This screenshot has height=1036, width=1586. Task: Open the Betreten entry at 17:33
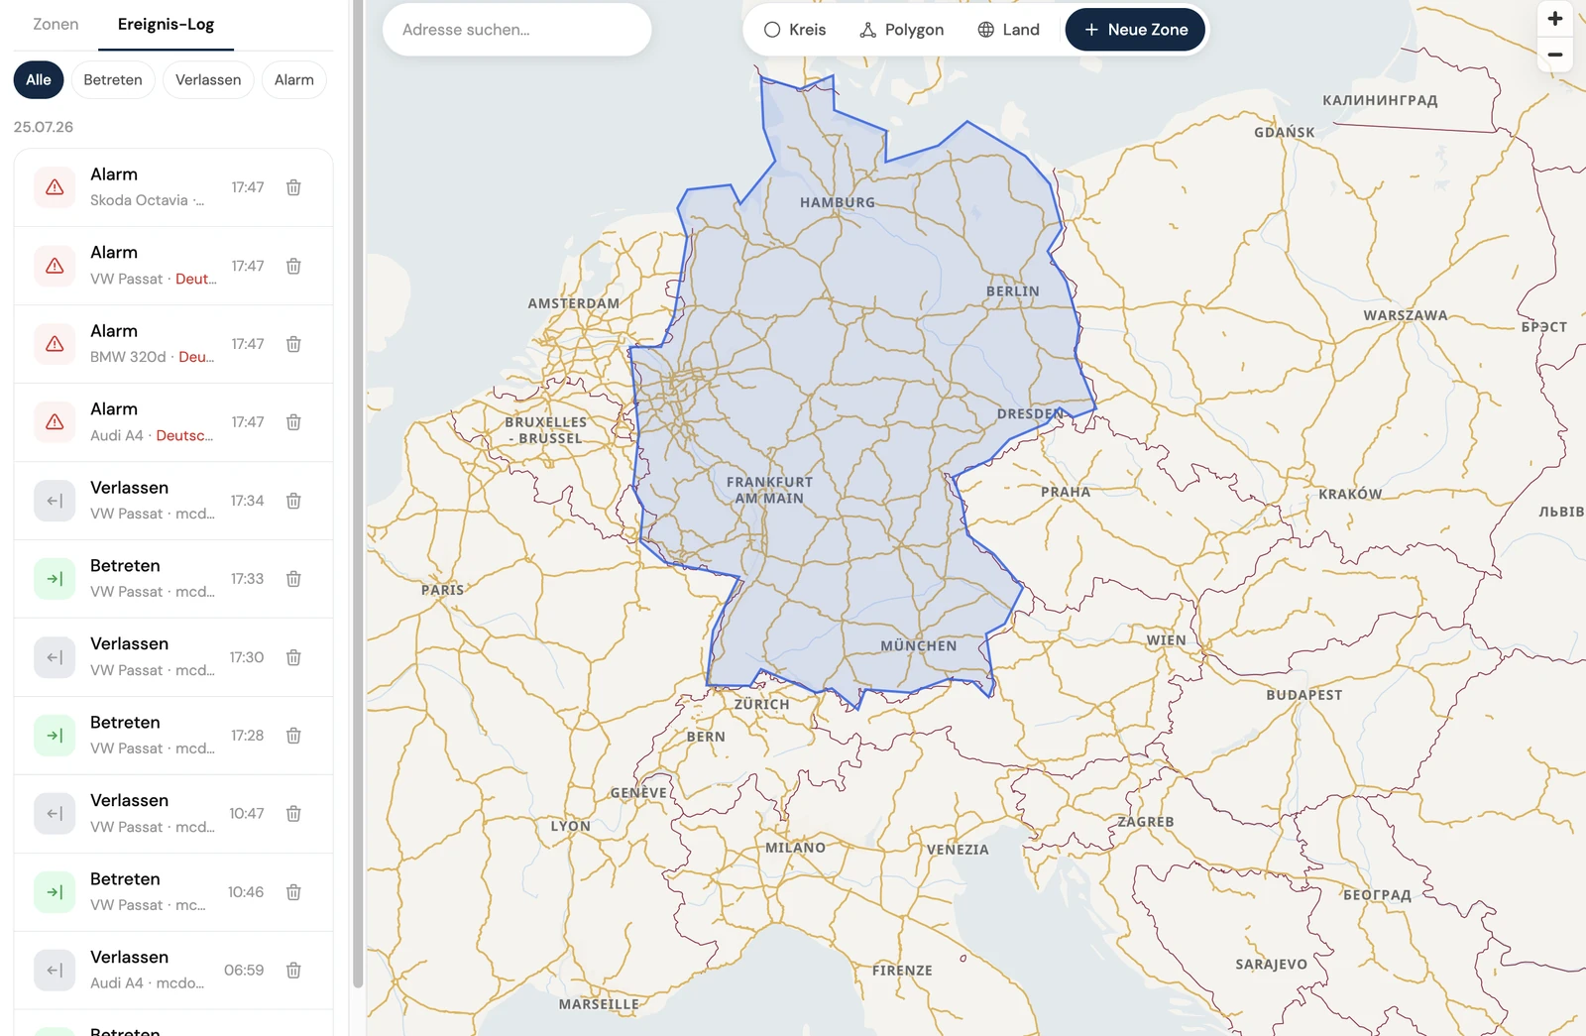(x=173, y=579)
